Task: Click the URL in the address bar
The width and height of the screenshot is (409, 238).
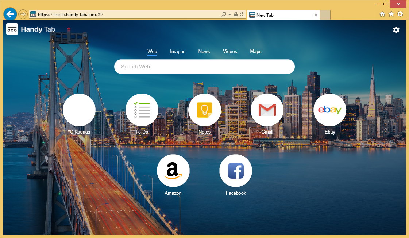Action: click(x=70, y=15)
